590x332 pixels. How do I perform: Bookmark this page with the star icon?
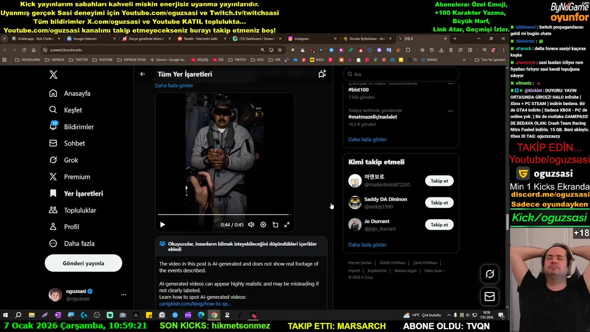click(280, 50)
